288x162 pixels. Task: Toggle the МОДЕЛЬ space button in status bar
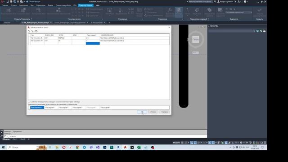[176, 143]
